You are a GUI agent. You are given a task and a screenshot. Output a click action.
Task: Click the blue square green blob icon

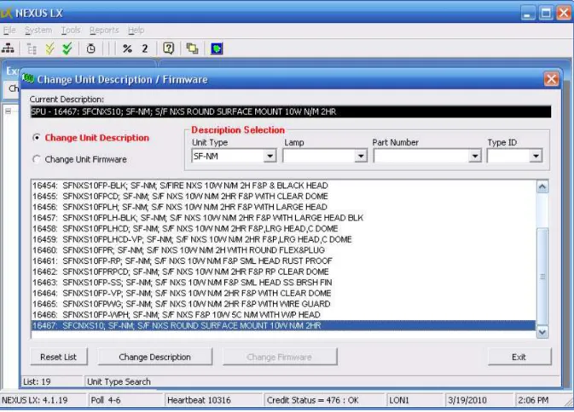(217, 49)
